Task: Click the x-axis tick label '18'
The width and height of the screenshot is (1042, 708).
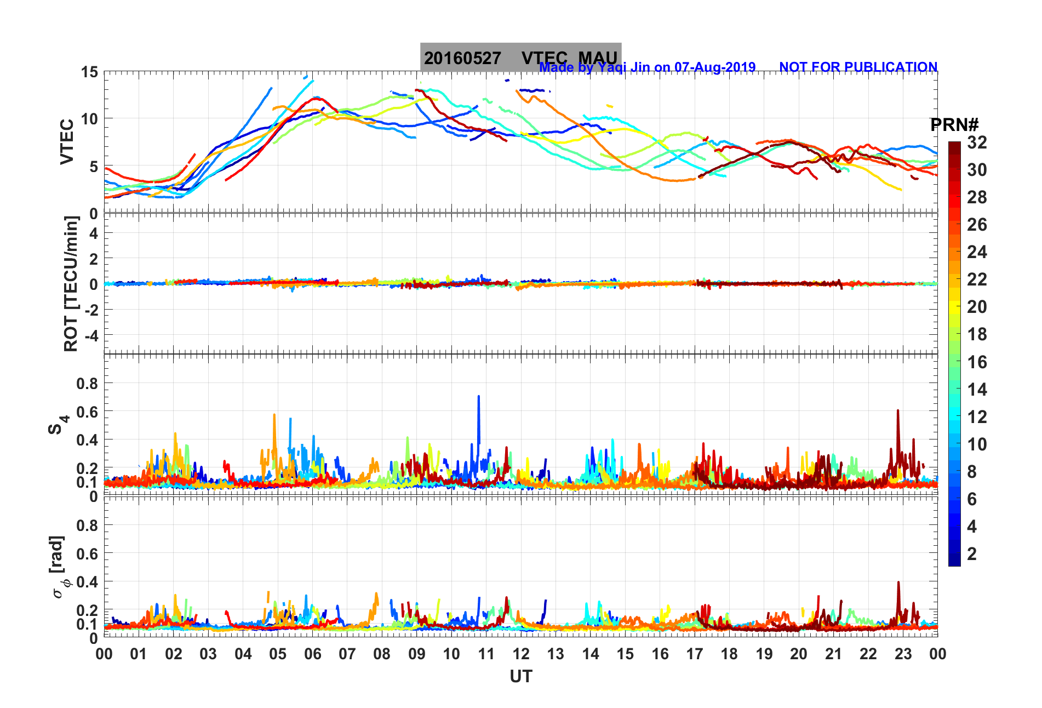Action: (x=729, y=654)
